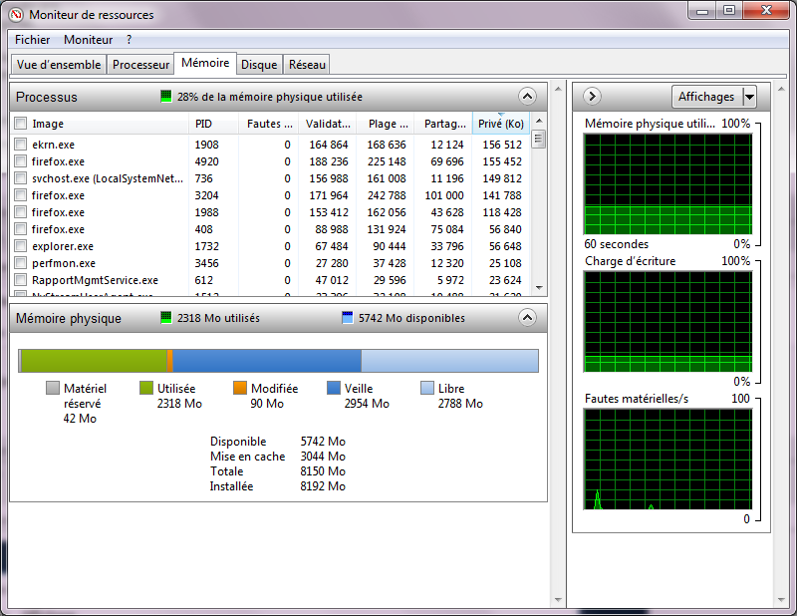This screenshot has width=797, height=616.
Task: Click the green Utilisée legend swatch
Action: tap(146, 388)
